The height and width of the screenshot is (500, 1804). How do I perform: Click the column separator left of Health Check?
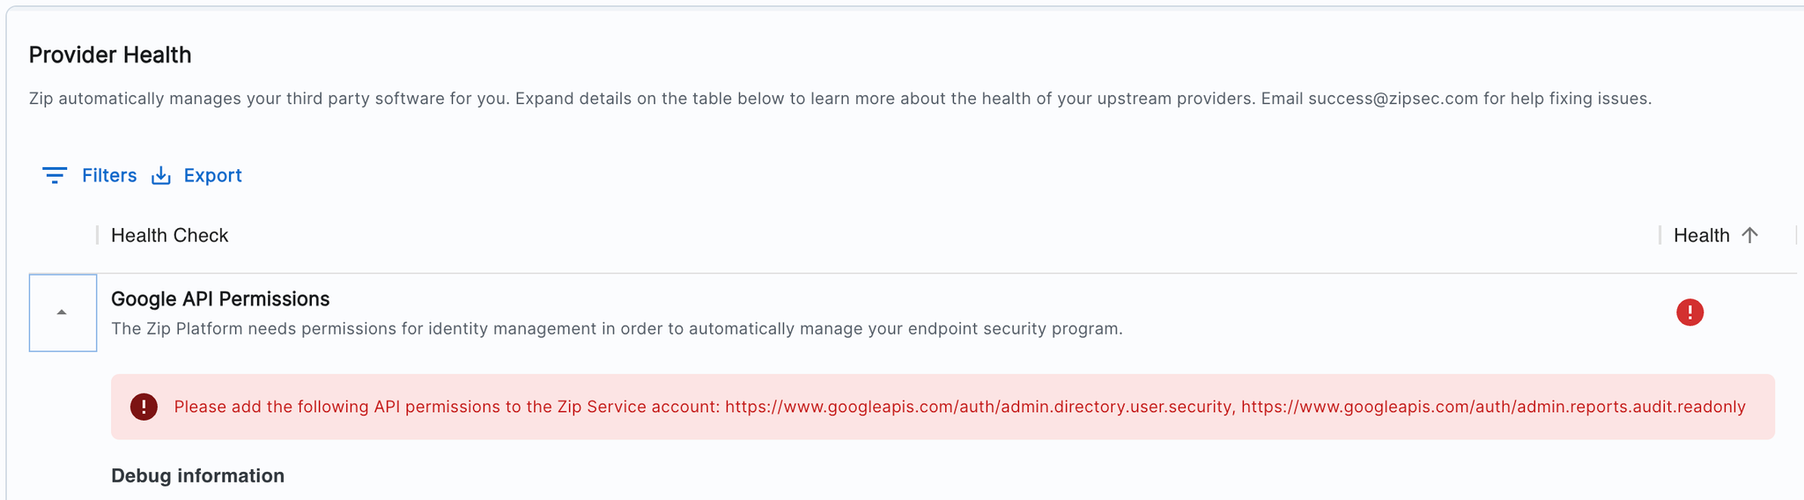point(97,235)
